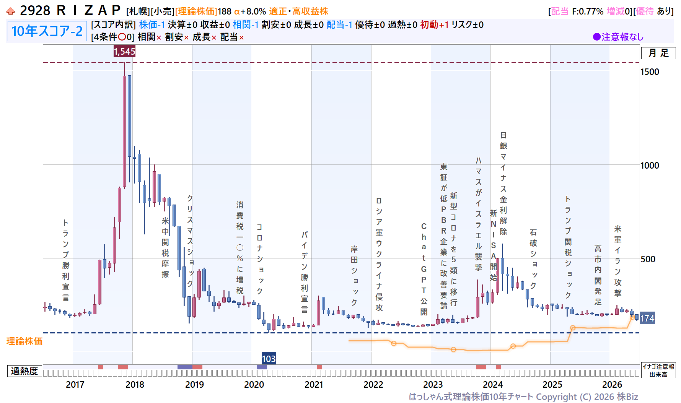Click the 日銀マイナス金利解除 event label
Screen dimensions: 681x403
[x=503, y=184]
